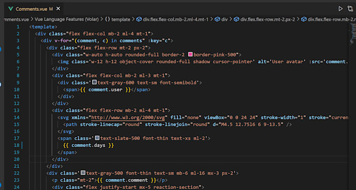Screen dimensions: 356x190
Task: Run the file with the play button
Action: coord(340,9)
